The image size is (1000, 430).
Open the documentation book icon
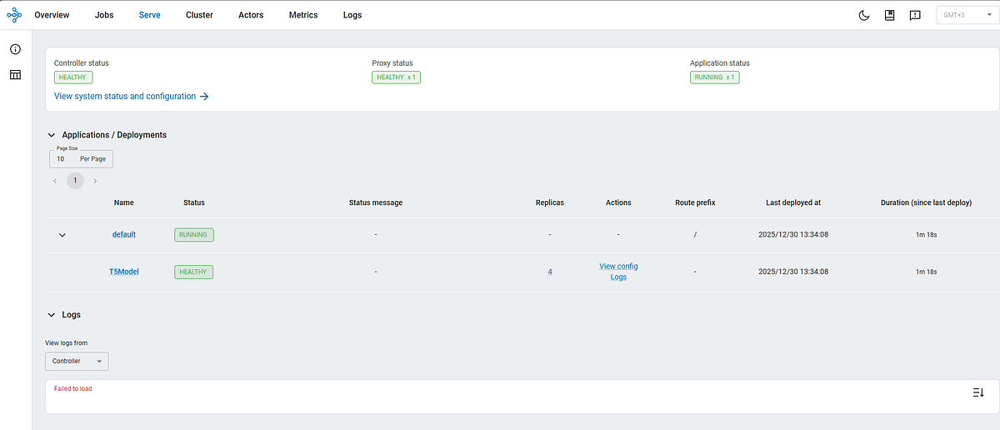click(x=890, y=15)
